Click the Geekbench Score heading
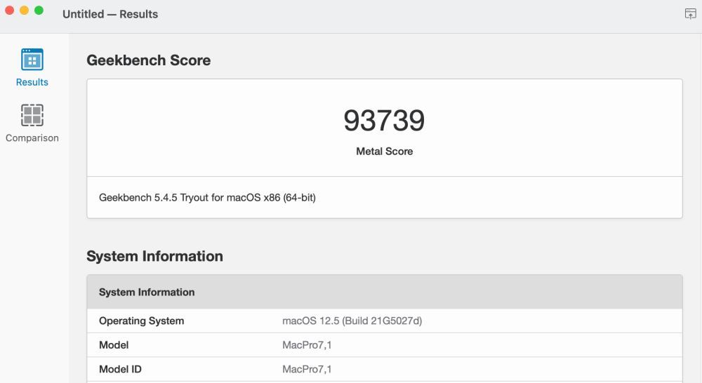Screen dimensions: 702x383 (x=149, y=60)
